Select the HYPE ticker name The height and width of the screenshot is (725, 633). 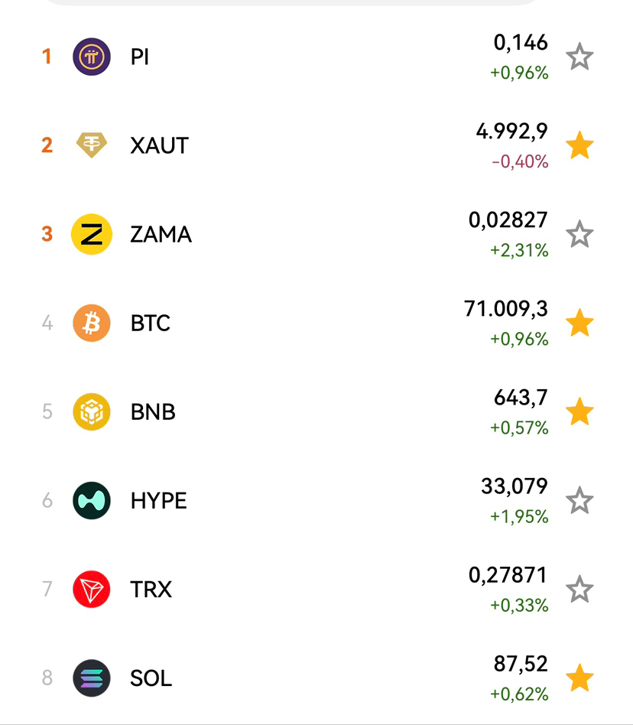(158, 501)
